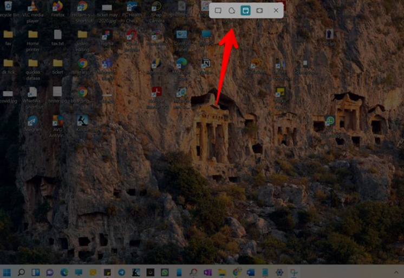
Task: Open Telegram from taskbar
Action: (122, 272)
